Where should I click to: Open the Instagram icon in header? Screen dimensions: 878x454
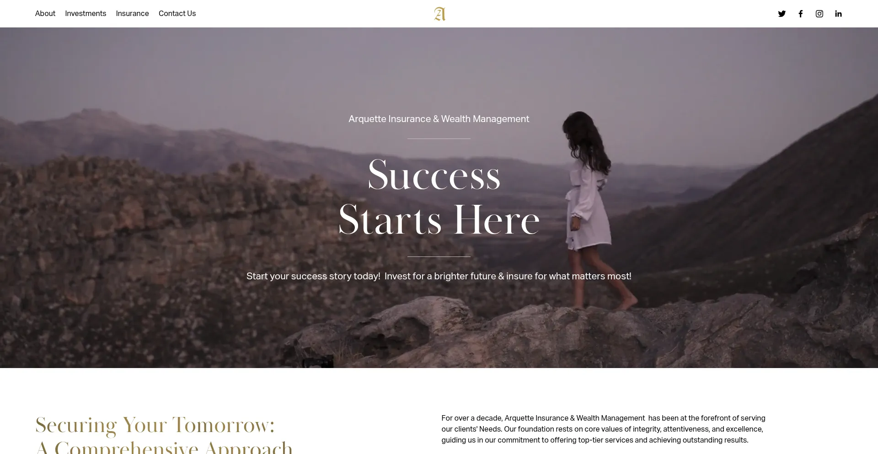[819, 14]
